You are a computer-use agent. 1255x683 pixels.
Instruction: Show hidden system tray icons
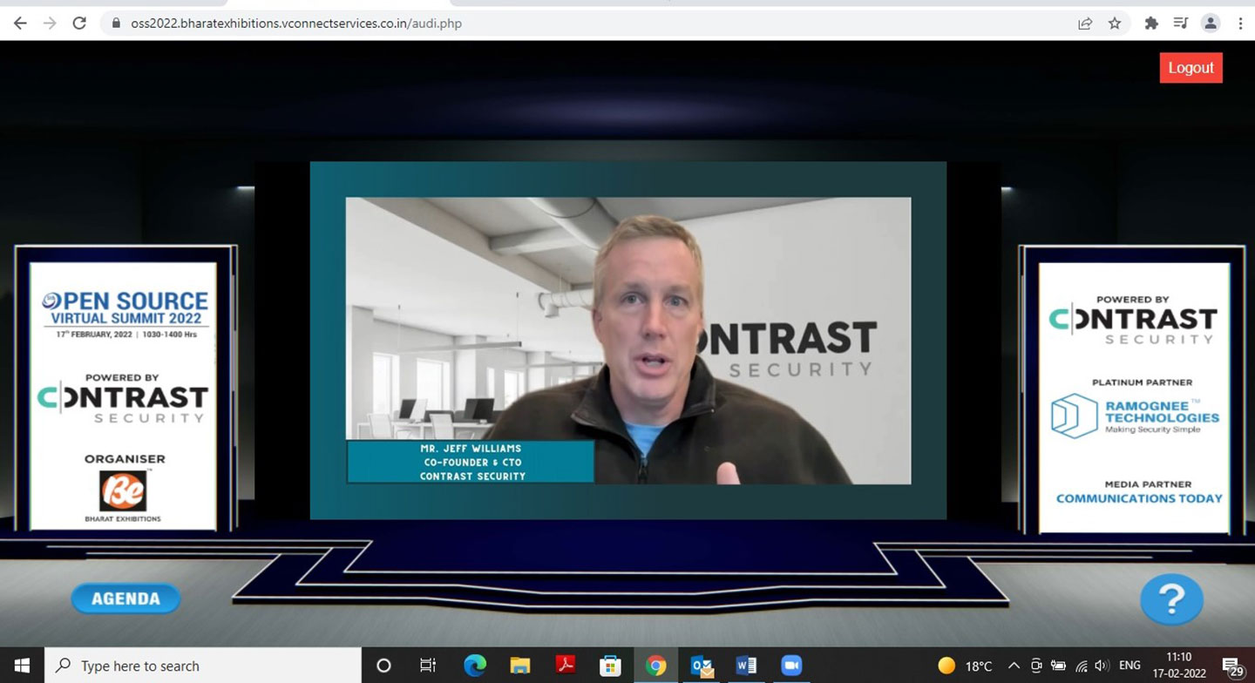1014,666
